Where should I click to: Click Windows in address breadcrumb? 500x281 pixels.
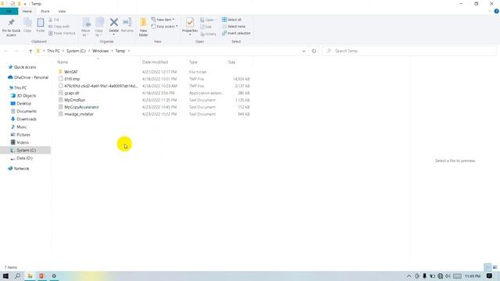[x=101, y=51]
